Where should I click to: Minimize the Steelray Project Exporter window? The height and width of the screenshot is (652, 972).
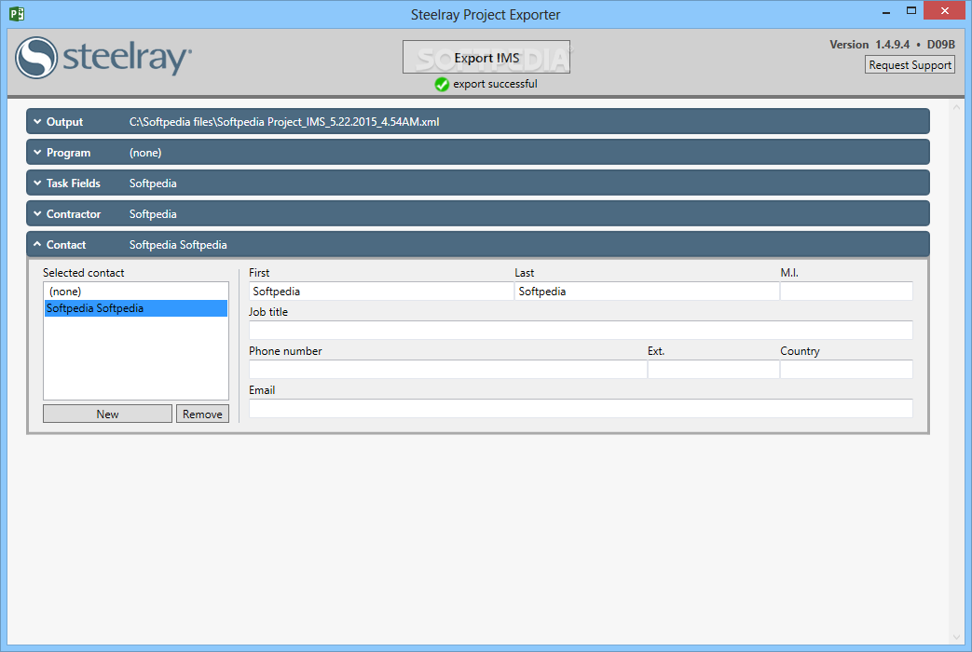(886, 12)
